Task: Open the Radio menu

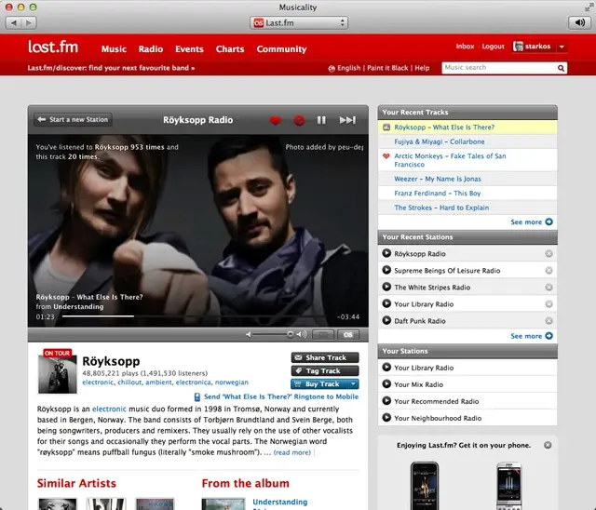Action: click(151, 49)
